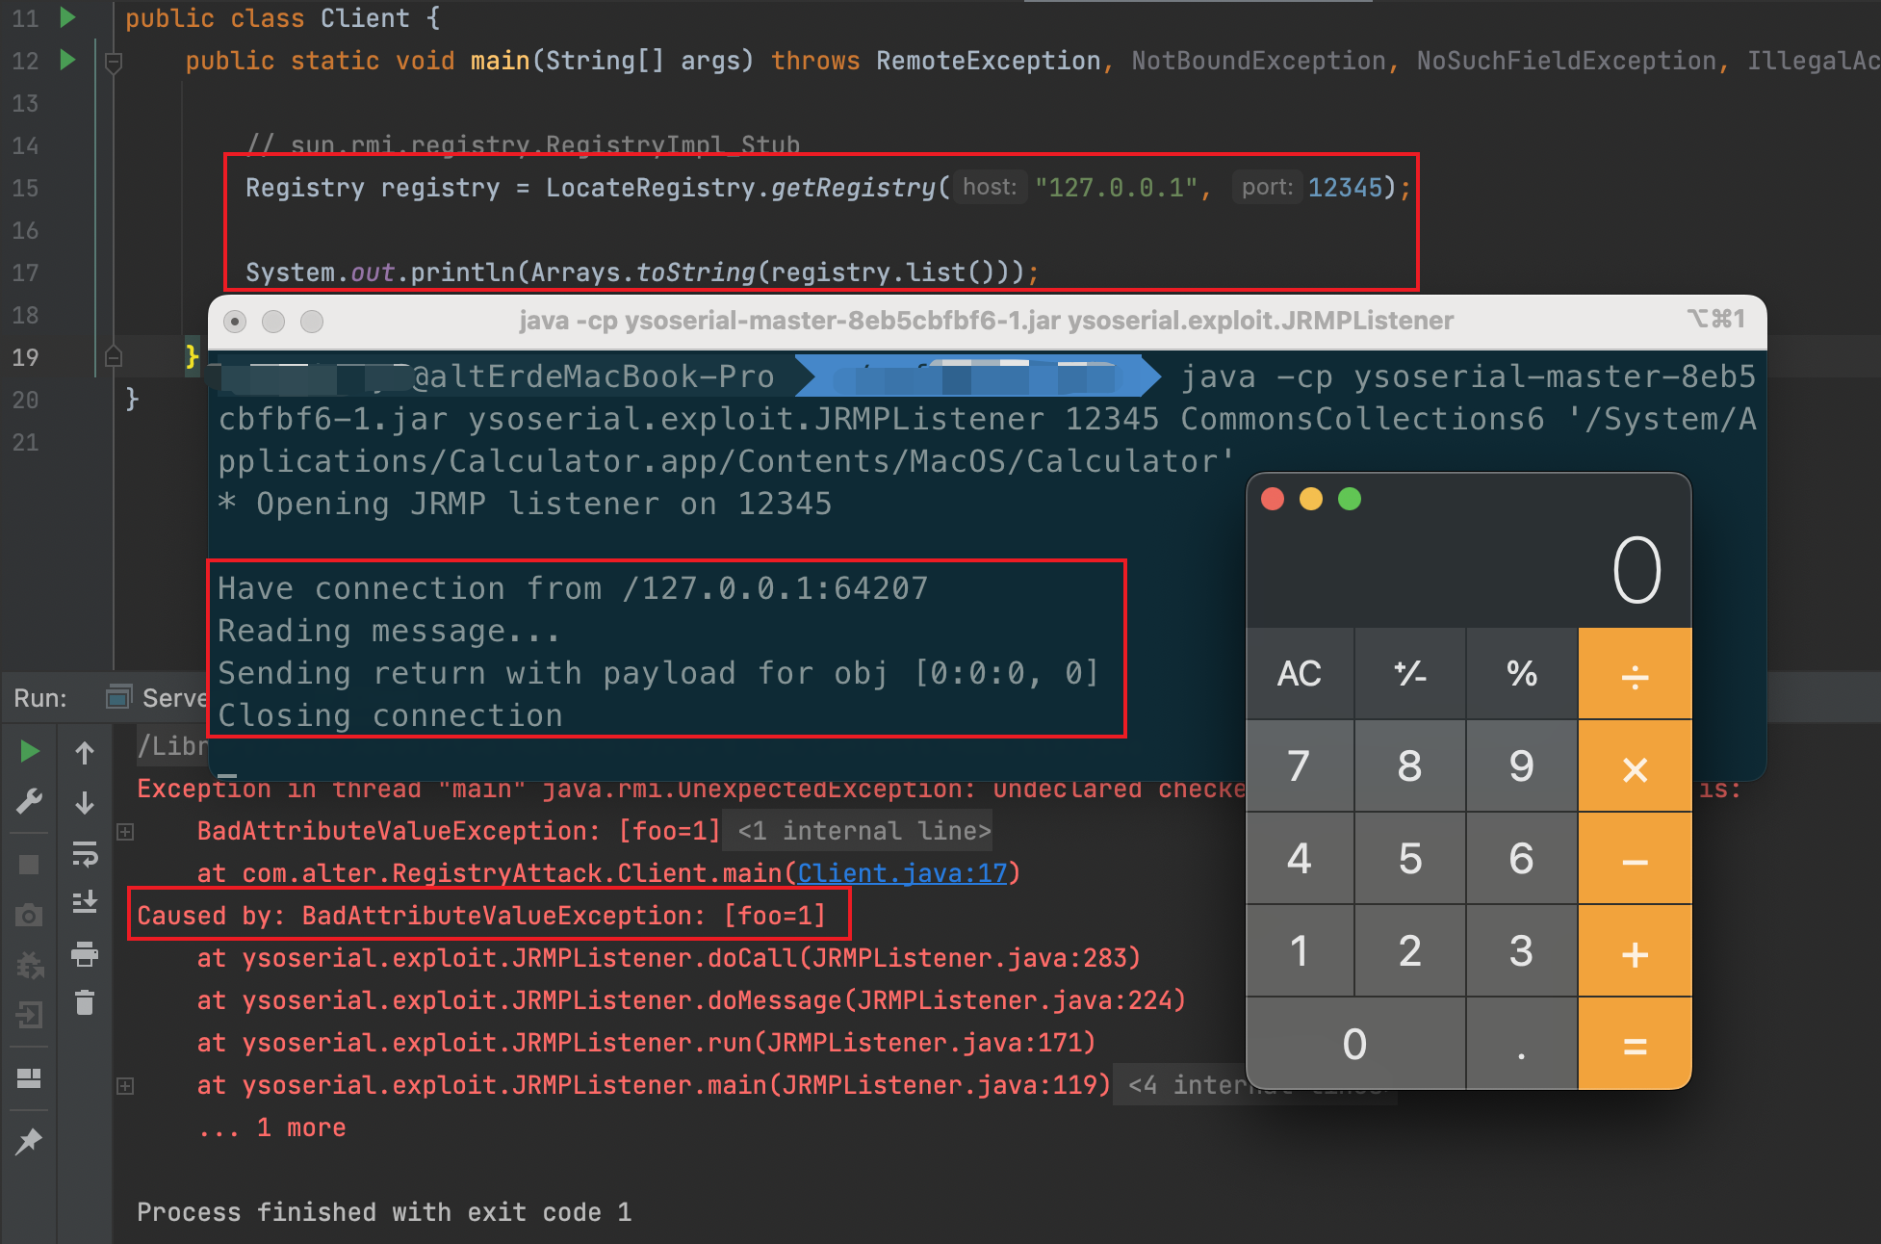The image size is (1881, 1244).
Task: Click the 'Opening JRMP listener on 12345' terminal line
Action: pos(525,504)
